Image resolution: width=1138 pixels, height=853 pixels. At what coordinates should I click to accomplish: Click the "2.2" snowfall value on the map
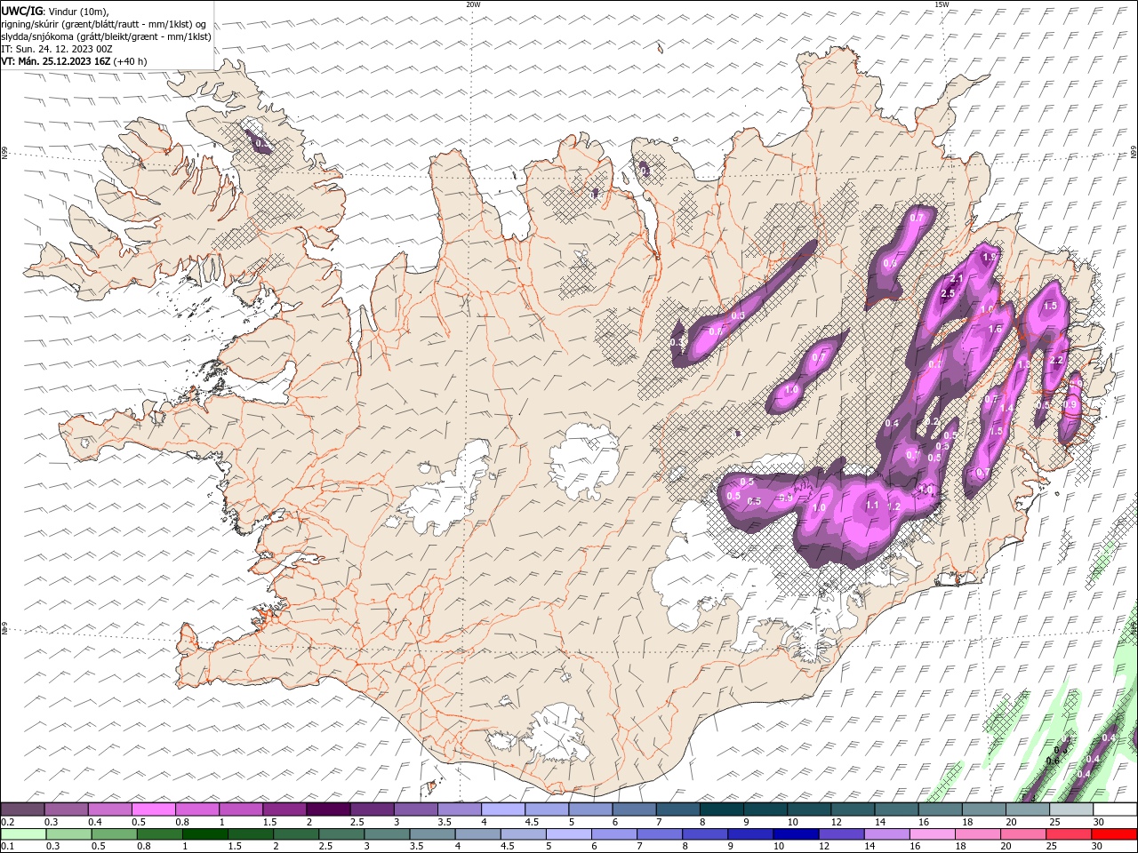point(1056,361)
